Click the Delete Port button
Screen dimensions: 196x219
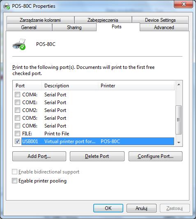point(97,156)
